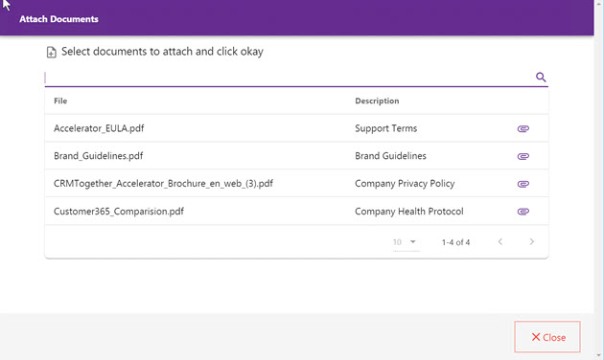Click the rows-per-page dropdown arrow

tap(413, 242)
